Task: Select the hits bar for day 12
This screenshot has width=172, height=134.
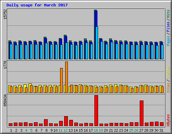Action: click(64, 47)
